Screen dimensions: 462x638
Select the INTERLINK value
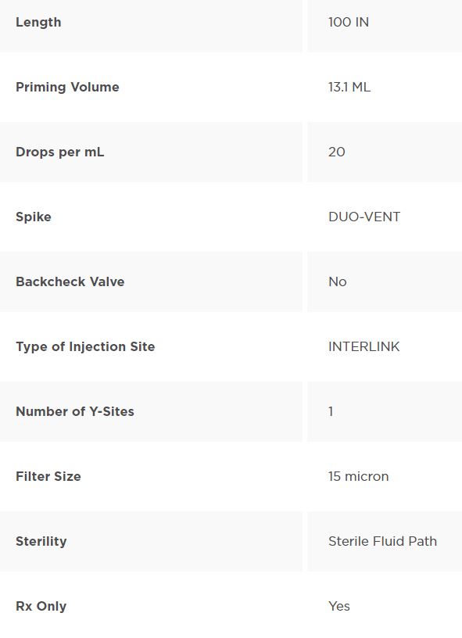[x=364, y=346]
